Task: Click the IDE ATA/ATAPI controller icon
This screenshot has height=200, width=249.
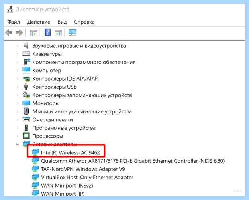Action: pos(27,79)
